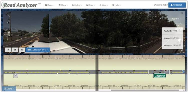The height and width of the screenshot is (92, 188).
Task: Go to the previous image with skip-back button
Action: [x=8, y=50]
